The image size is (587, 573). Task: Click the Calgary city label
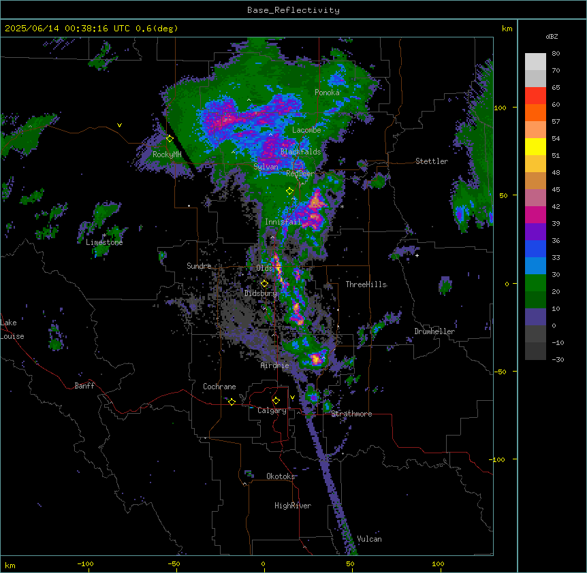point(272,410)
